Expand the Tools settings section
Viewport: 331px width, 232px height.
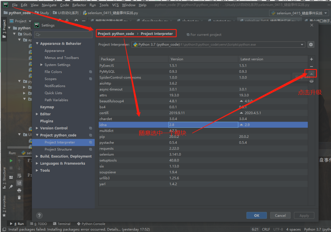click(37, 170)
